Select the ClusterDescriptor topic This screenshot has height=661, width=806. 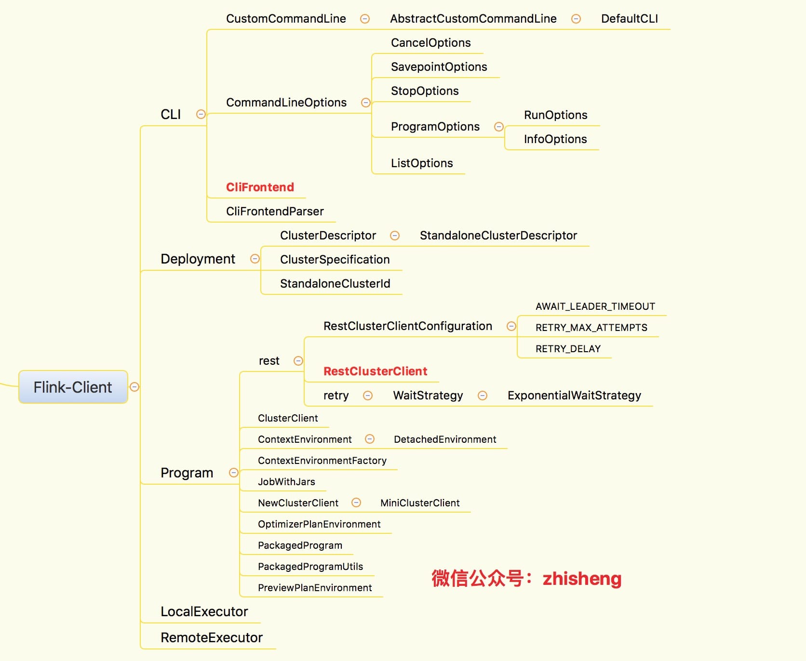[328, 236]
